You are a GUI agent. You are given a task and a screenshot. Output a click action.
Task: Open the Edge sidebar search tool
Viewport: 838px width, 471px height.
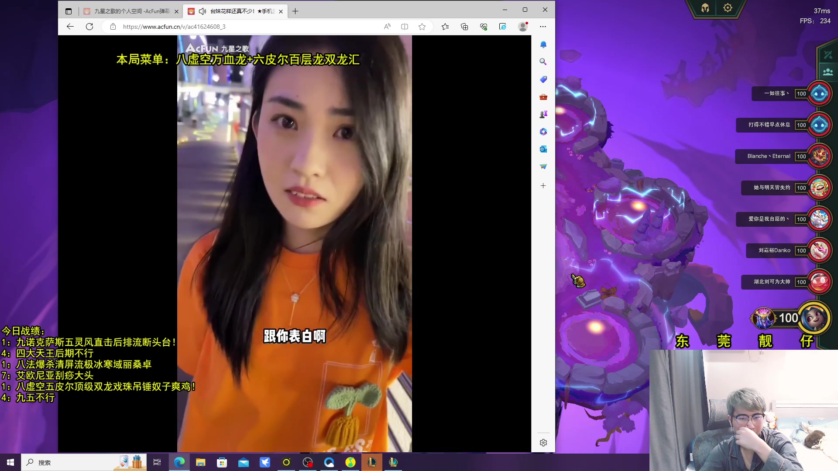click(543, 62)
